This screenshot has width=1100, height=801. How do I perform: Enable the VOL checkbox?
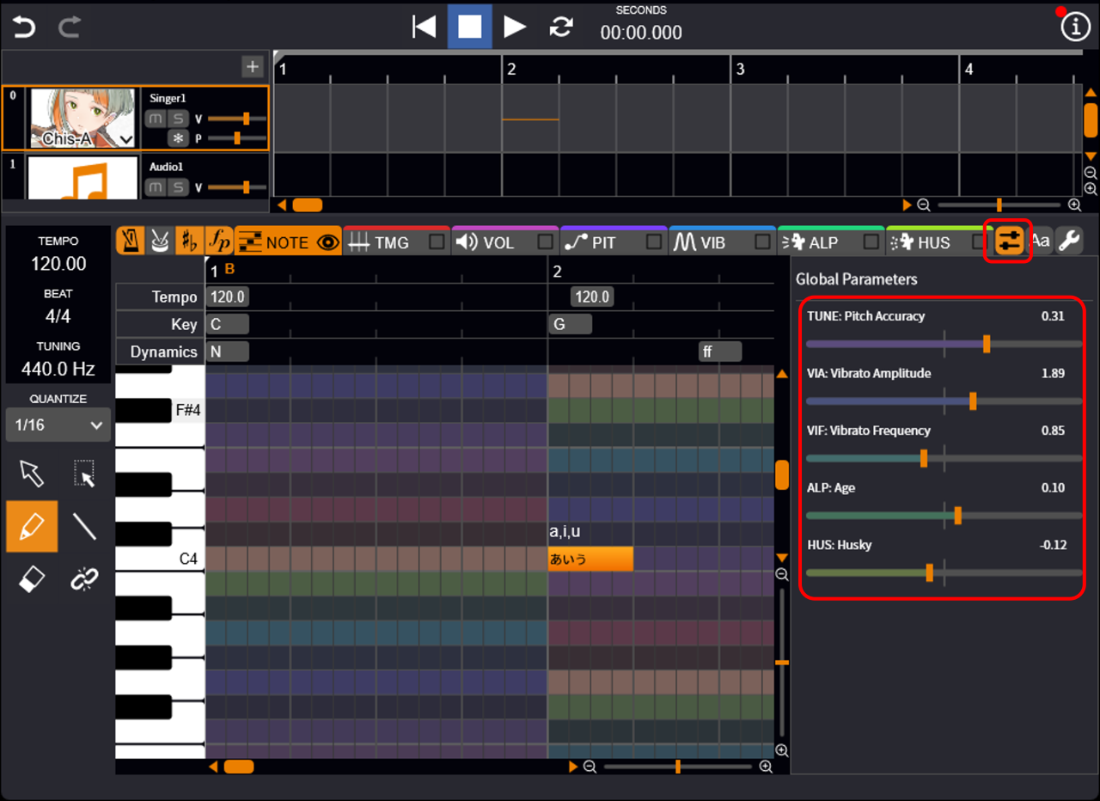(546, 242)
